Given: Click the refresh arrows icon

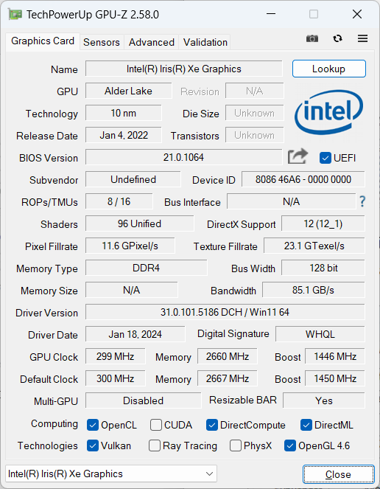Looking at the screenshot, I should click(337, 38).
